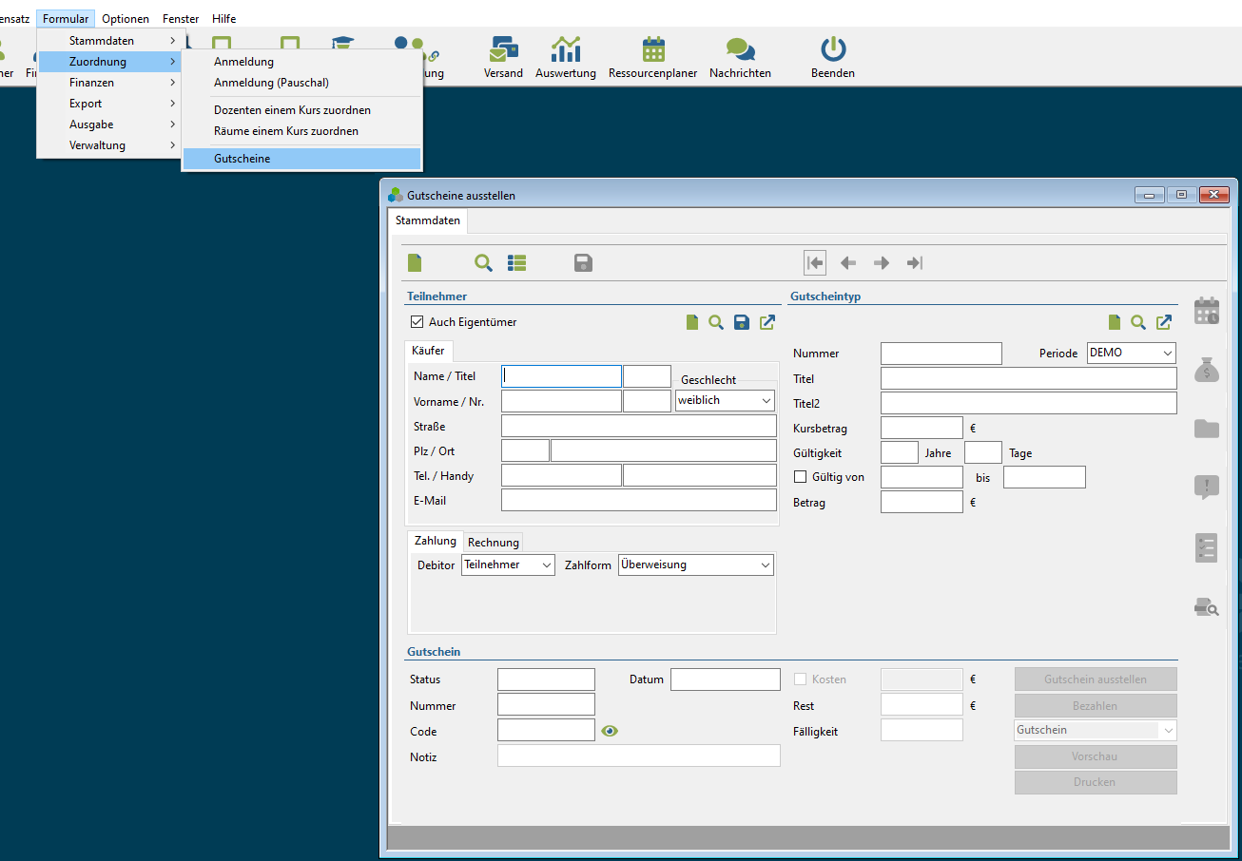Screen dimensions: 1242x861
Task: Toggle the Auch Eigentümer checkbox
Action: point(417,322)
